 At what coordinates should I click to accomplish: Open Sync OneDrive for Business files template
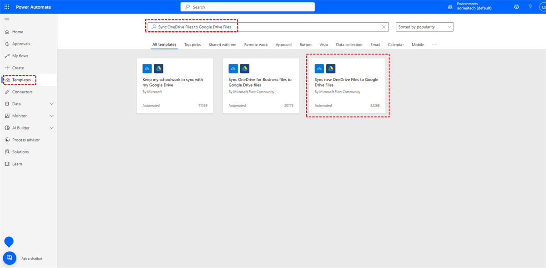pos(261,85)
